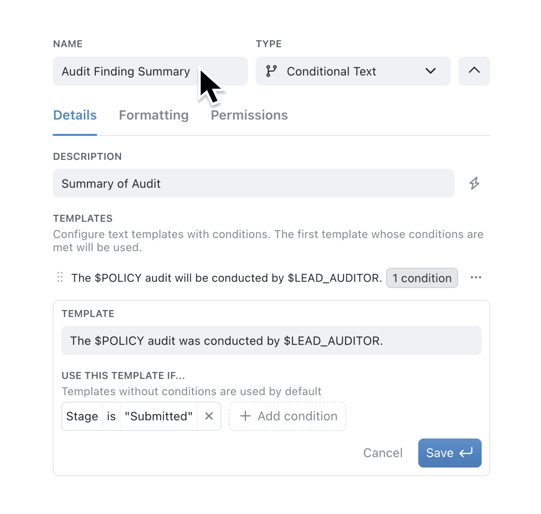This screenshot has height=514, width=541.
Task: Click the return arrow inside the Save button
Action: pyautogui.click(x=464, y=453)
